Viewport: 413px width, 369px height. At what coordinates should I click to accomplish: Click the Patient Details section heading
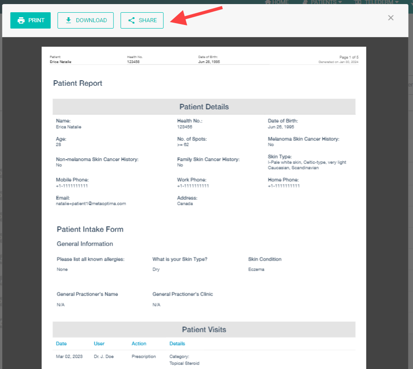pos(204,107)
